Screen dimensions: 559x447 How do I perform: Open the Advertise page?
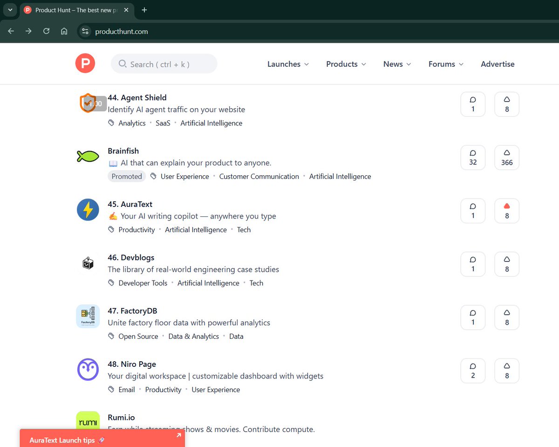pyautogui.click(x=498, y=64)
